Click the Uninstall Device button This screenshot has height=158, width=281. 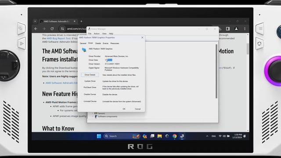[x=90, y=101]
